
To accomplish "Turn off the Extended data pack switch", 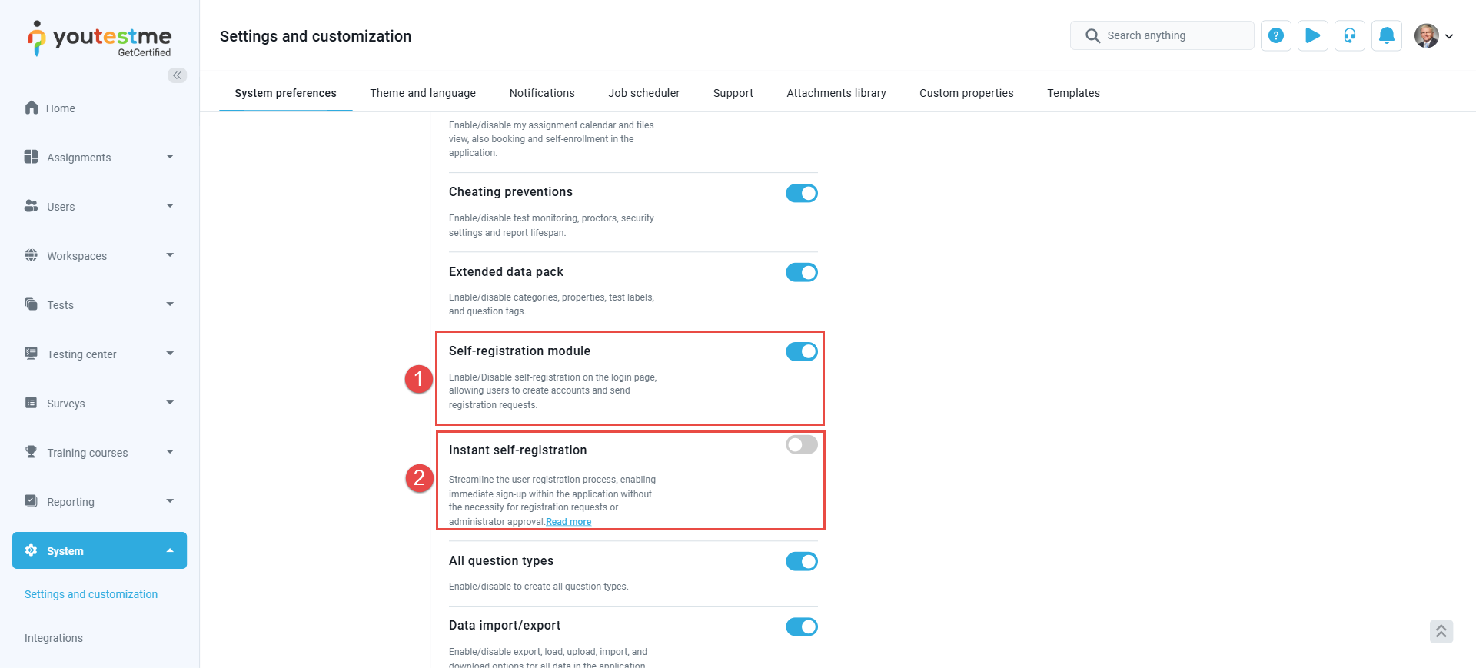I will pyautogui.click(x=802, y=272).
